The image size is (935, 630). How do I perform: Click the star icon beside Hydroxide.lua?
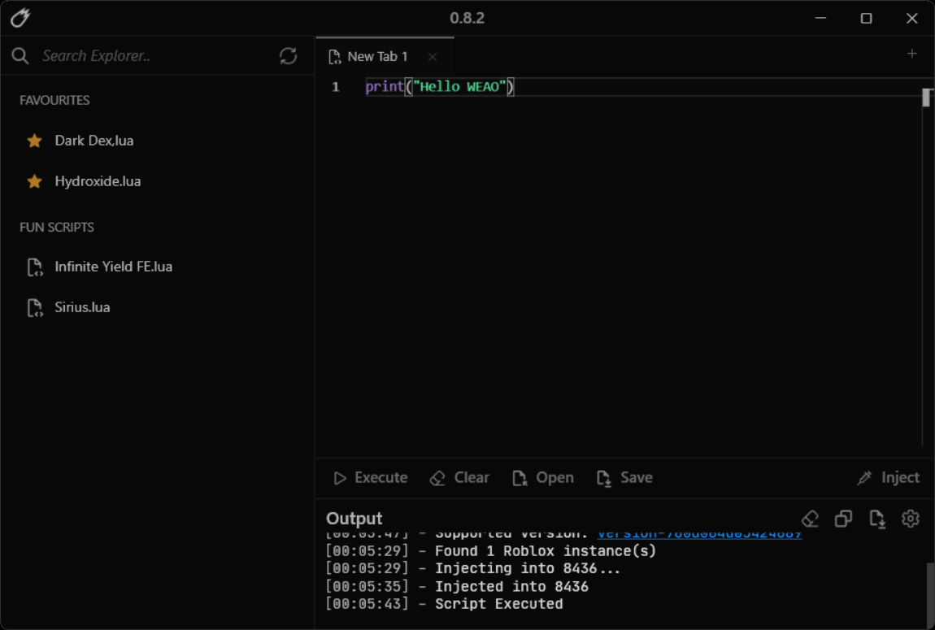(x=35, y=181)
